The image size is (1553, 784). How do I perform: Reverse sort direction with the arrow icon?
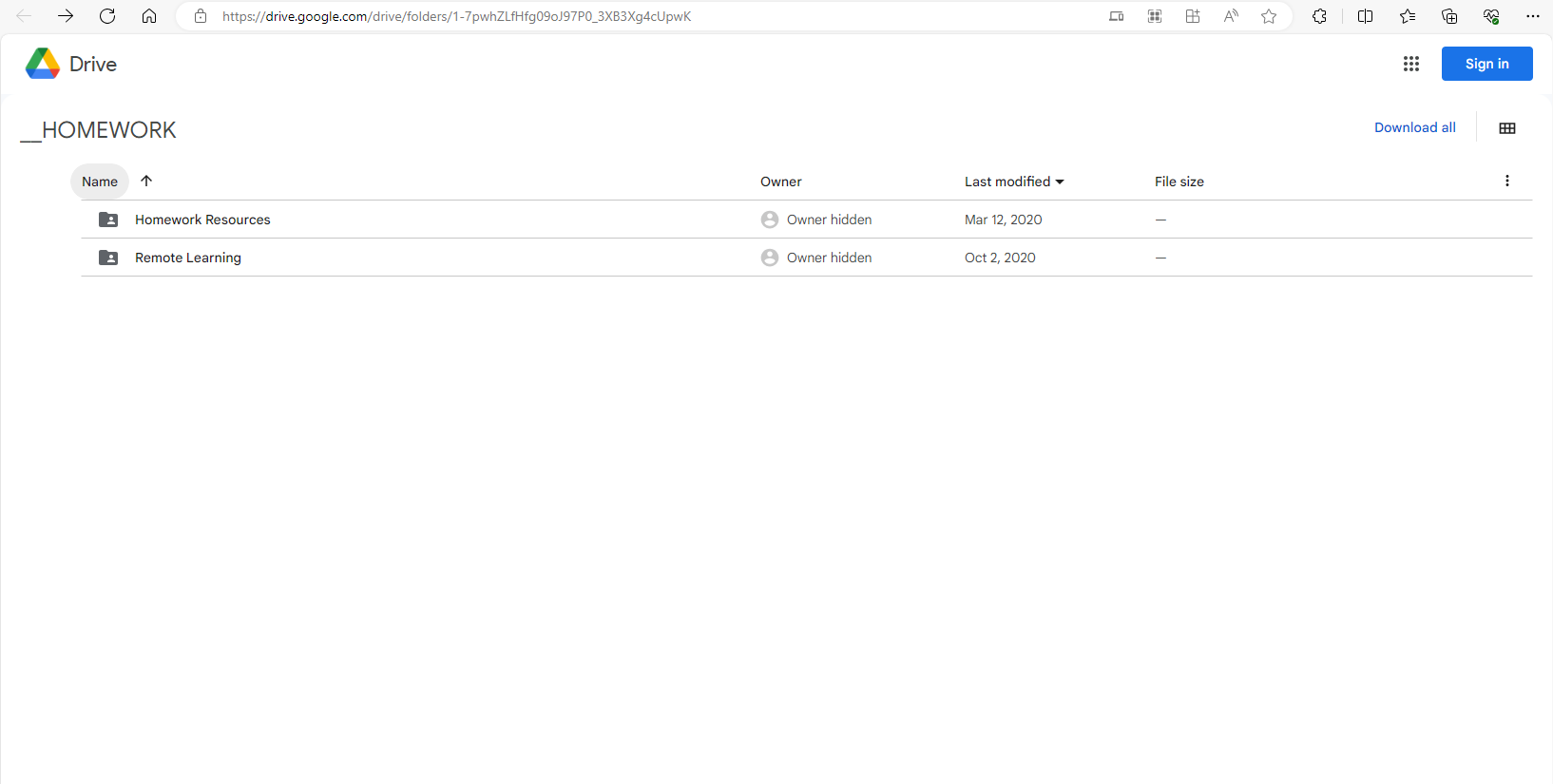pyautogui.click(x=146, y=181)
